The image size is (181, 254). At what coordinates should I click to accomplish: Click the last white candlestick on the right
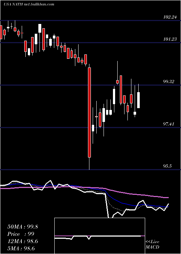tap(139, 100)
